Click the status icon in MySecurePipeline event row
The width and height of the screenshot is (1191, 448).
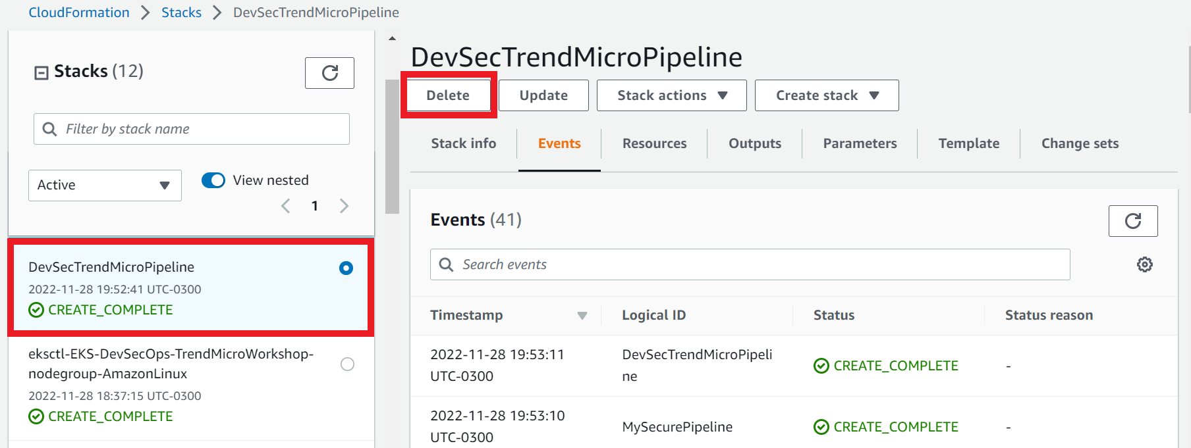coord(821,427)
